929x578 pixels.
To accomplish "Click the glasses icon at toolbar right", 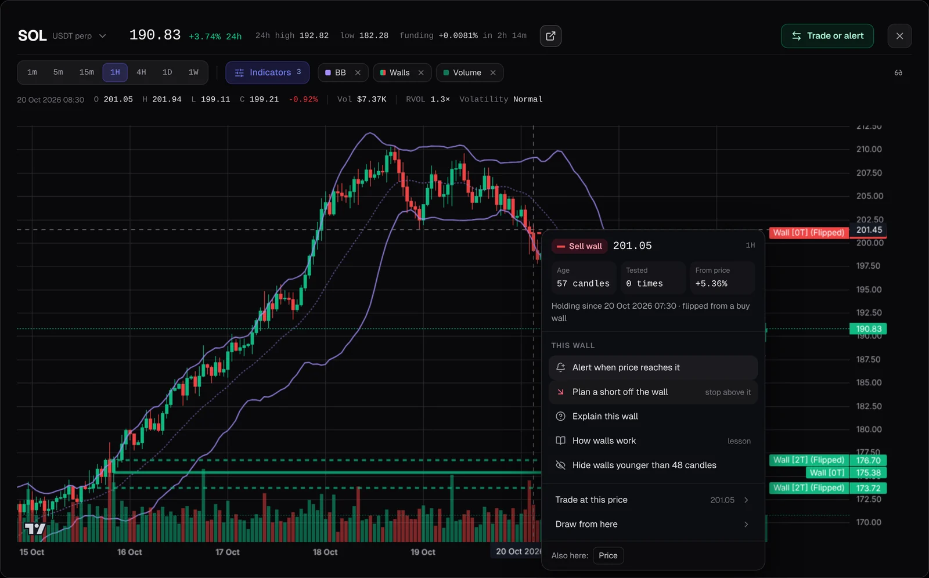I will [898, 73].
